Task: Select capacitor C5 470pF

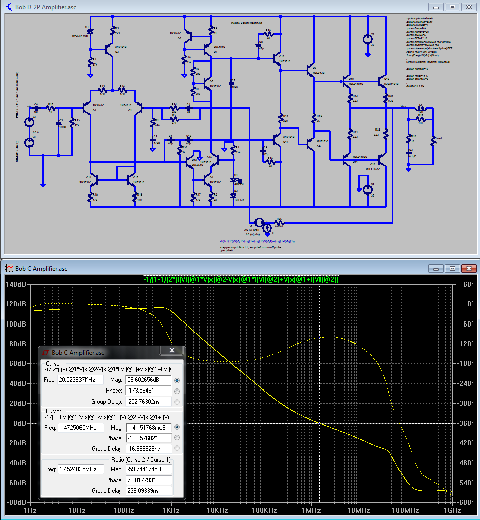Action: click(59, 123)
